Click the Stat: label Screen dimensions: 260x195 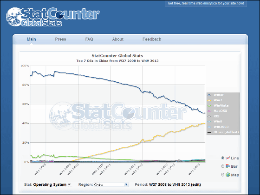click(x=28, y=184)
